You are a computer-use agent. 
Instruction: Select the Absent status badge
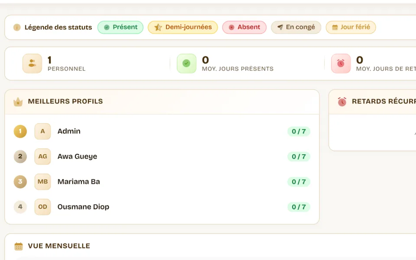click(244, 27)
